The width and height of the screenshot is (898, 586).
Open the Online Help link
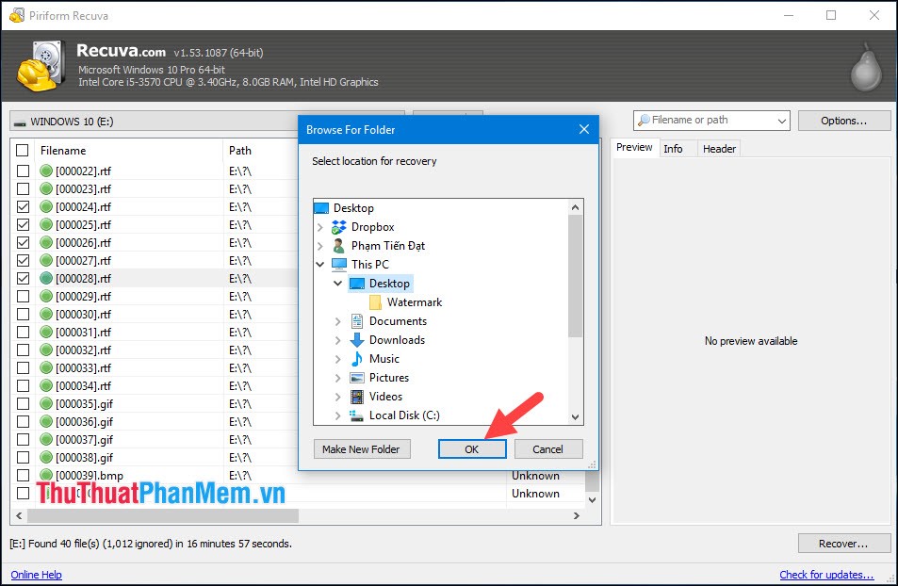36,575
